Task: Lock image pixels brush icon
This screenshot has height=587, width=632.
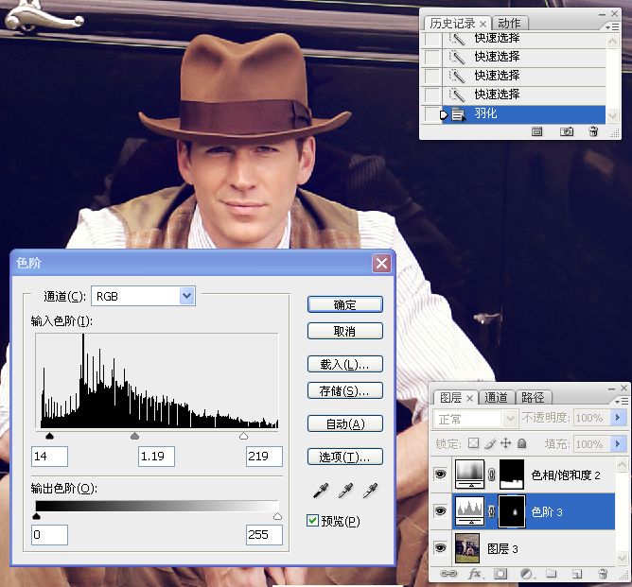Action: (x=490, y=443)
